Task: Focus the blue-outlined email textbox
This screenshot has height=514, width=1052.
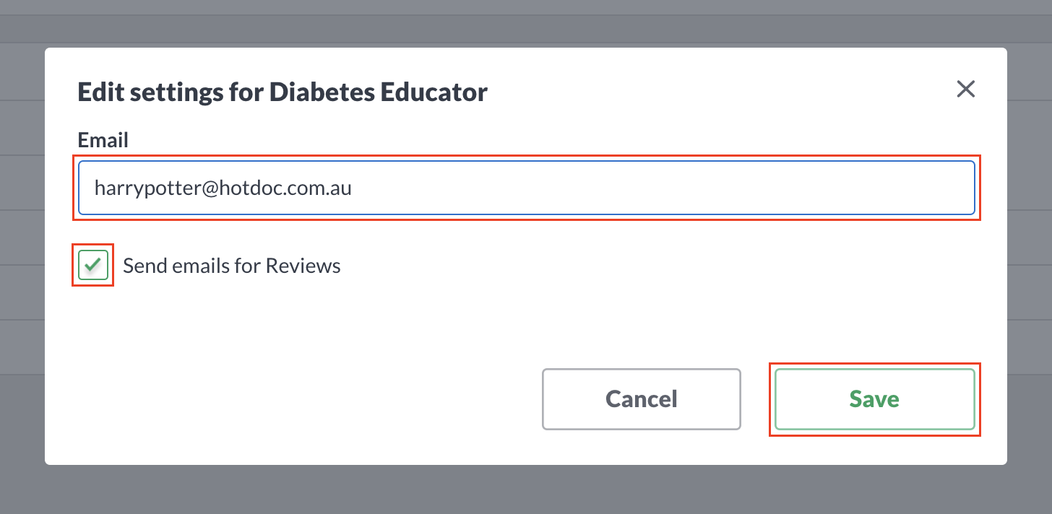Action: [x=527, y=188]
